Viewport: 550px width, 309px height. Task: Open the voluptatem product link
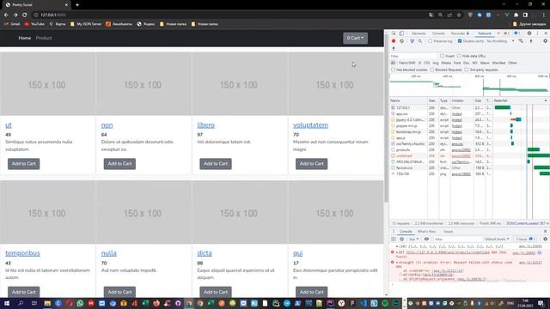coord(310,125)
